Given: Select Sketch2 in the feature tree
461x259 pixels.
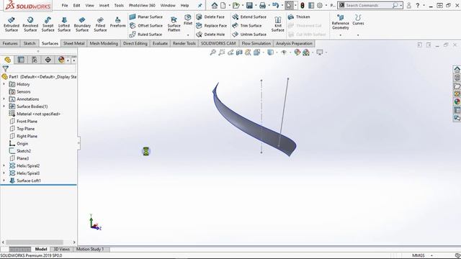Looking at the screenshot, I should click(24, 151).
